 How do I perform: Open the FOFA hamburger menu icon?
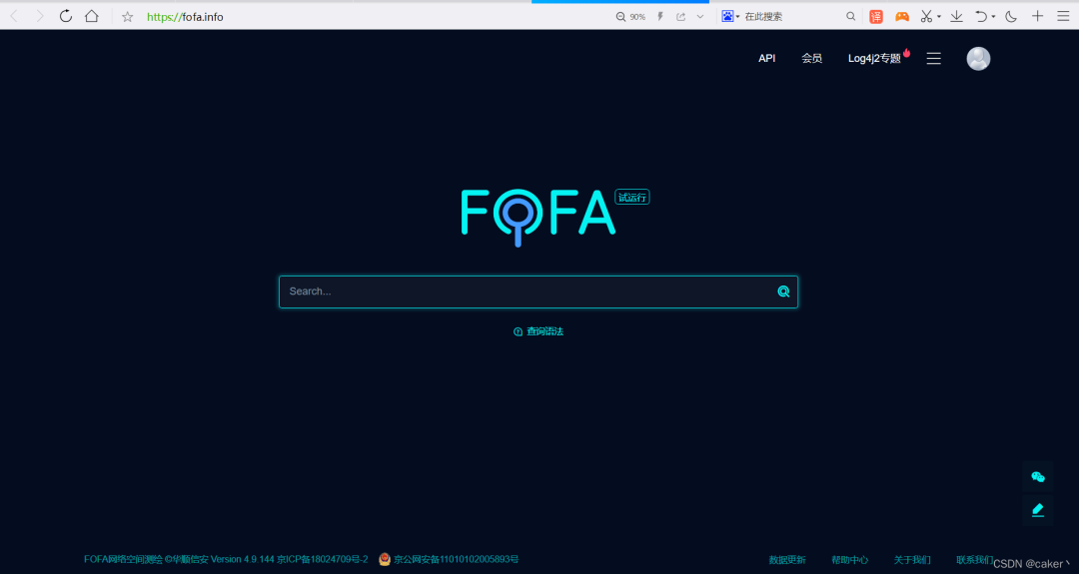[x=934, y=59]
